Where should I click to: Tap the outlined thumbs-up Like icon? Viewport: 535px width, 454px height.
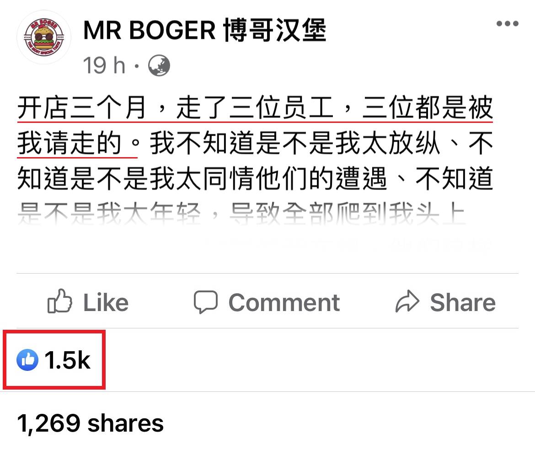pos(60,301)
